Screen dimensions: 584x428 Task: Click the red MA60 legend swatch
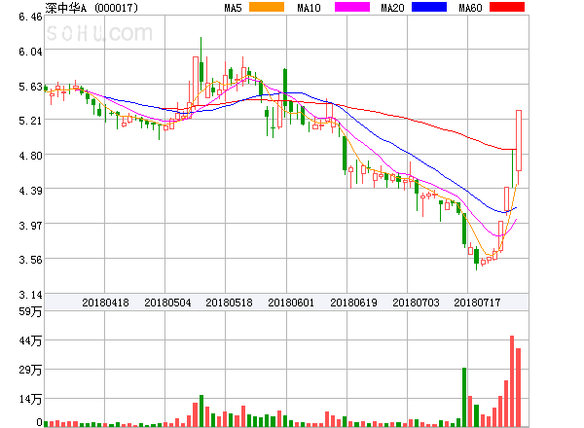pos(507,7)
